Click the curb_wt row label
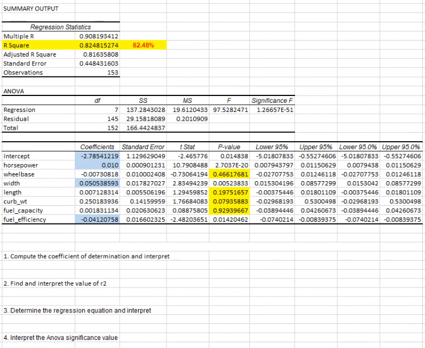The width and height of the screenshot is (425, 348). coord(15,201)
